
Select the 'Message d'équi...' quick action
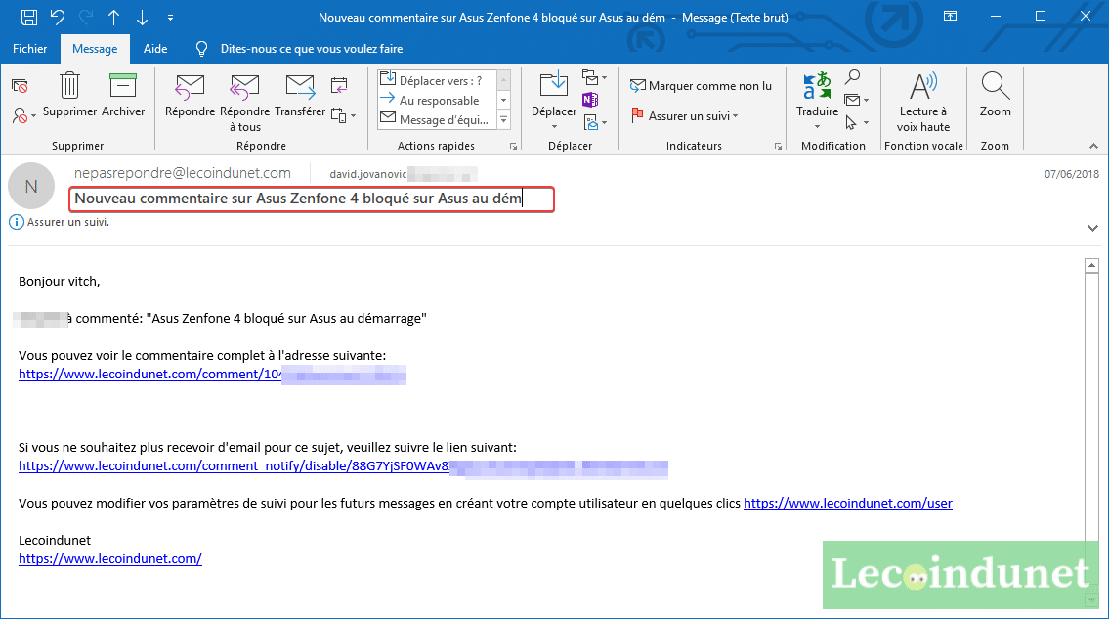(437, 119)
